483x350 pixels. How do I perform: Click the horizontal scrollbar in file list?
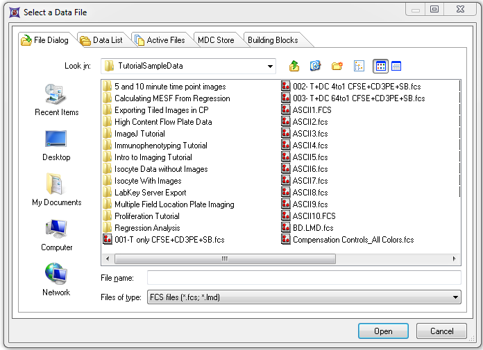pos(224,259)
